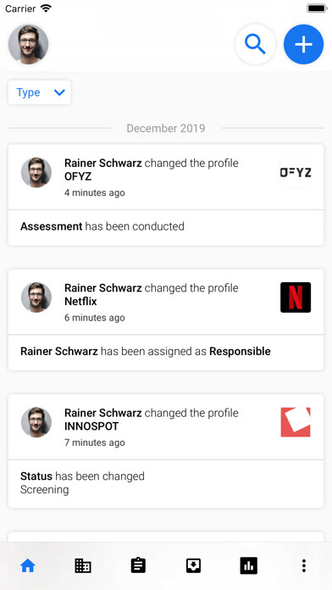Open the Home tab in the bottom bar
Image resolution: width=332 pixels, height=590 pixels.
pyautogui.click(x=28, y=565)
